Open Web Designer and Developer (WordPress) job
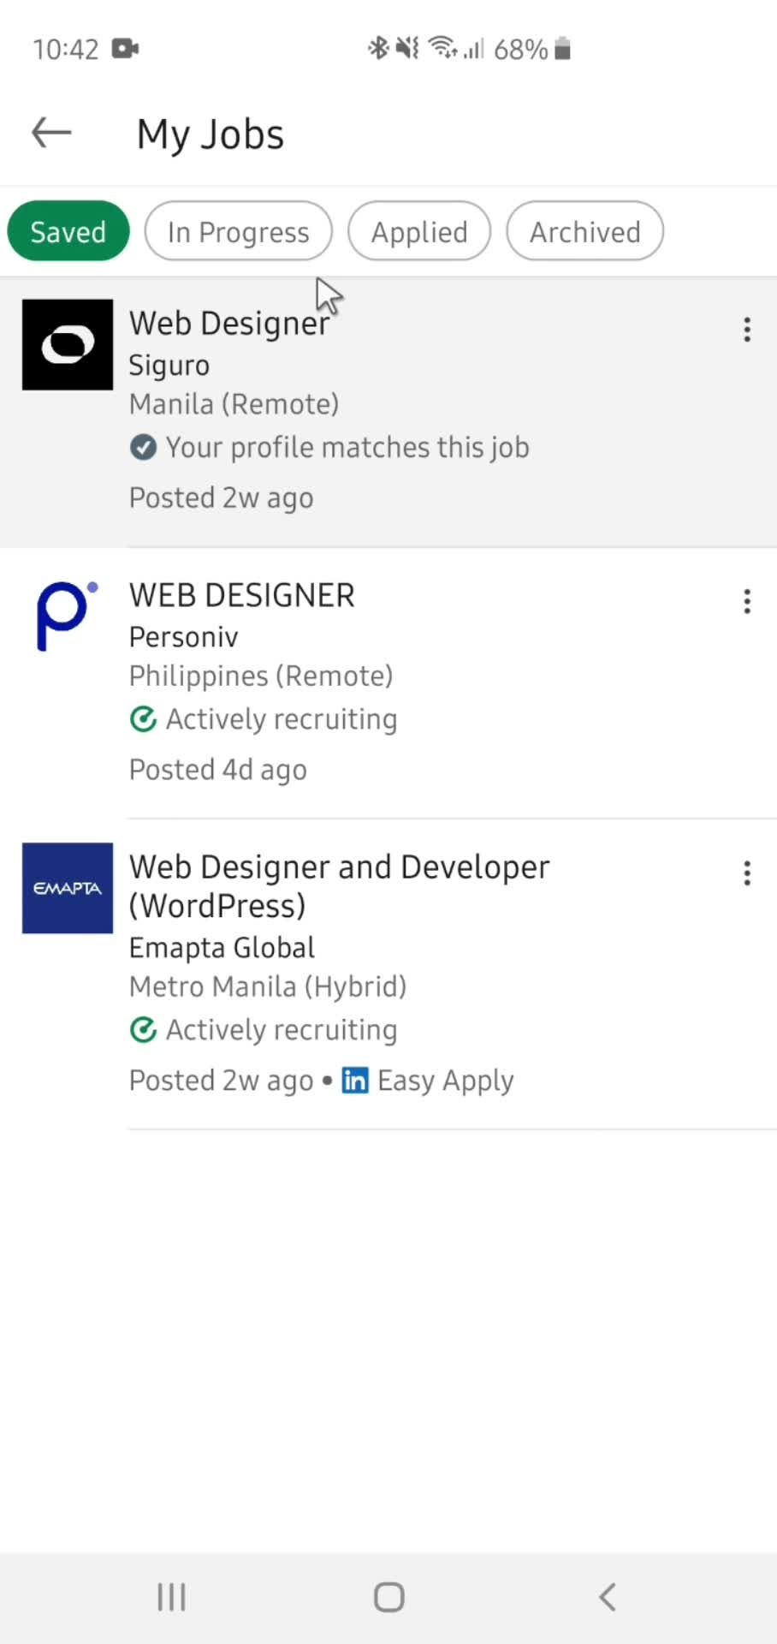Screen dimensions: 777x1644 click(x=388, y=974)
